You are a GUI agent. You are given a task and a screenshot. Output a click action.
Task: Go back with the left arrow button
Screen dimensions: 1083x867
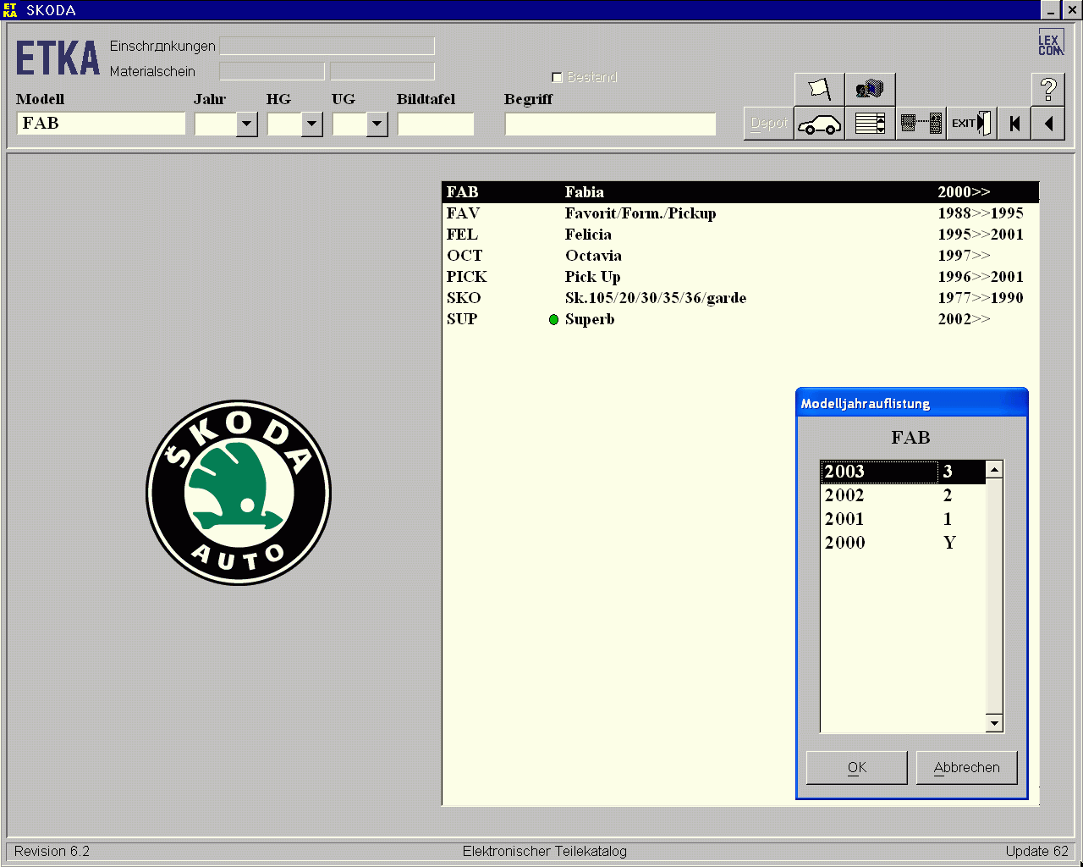pos(1048,124)
